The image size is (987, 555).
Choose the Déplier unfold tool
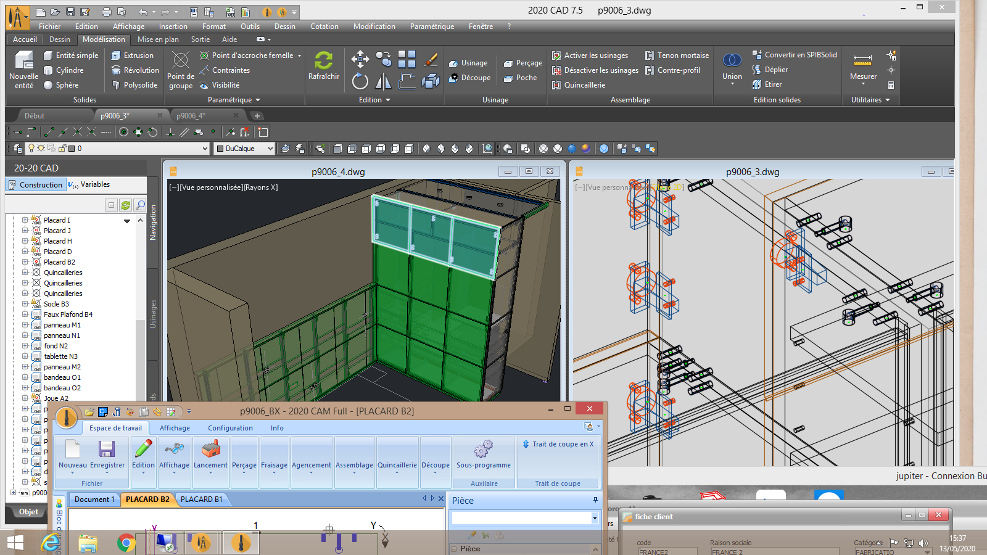(770, 70)
